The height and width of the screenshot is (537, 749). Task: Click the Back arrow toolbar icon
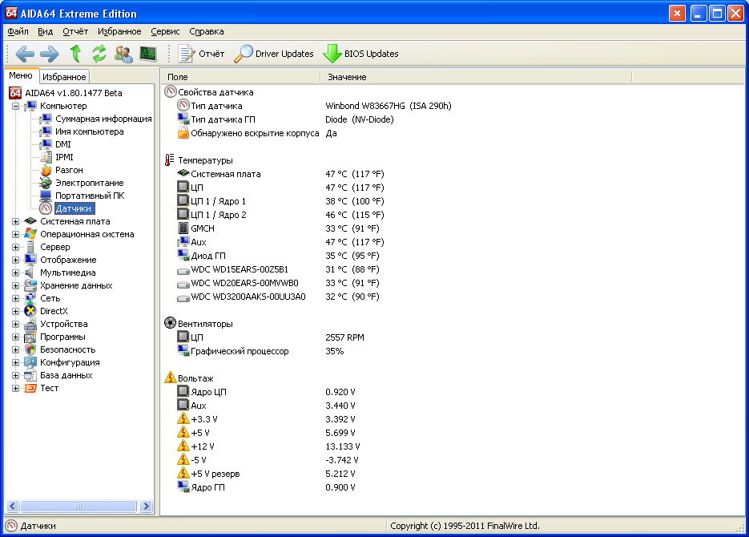click(25, 54)
